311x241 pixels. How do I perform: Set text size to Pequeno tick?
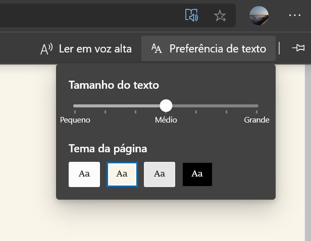coord(75,112)
